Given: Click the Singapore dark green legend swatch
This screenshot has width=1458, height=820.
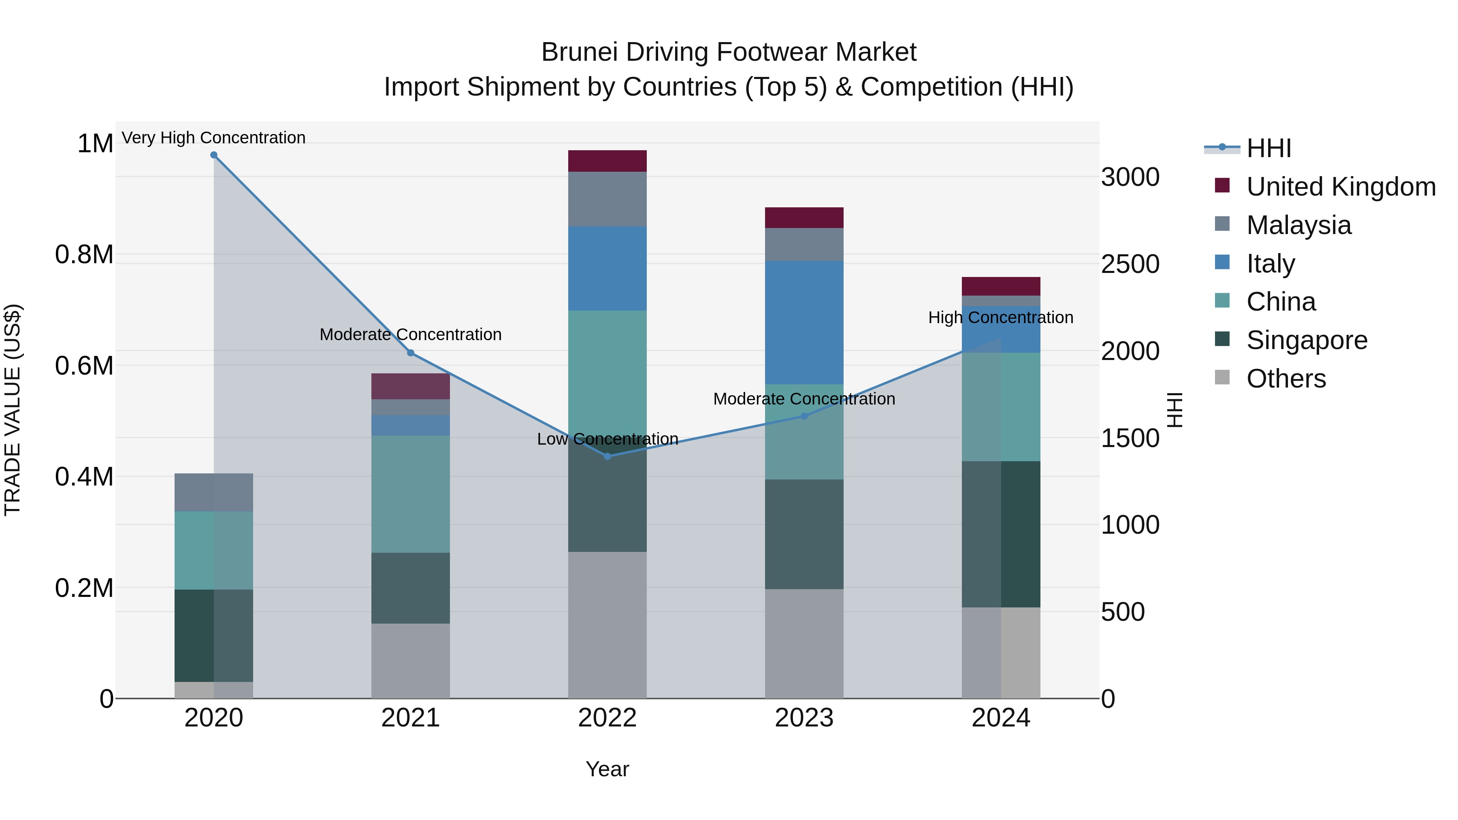Looking at the screenshot, I should [1223, 339].
